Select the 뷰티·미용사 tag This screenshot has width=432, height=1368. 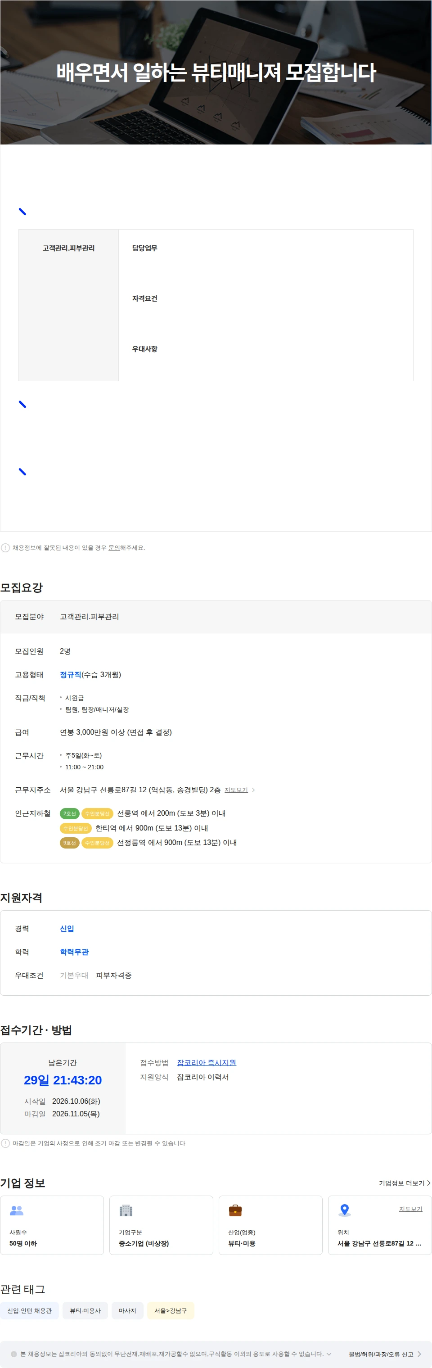click(85, 1311)
